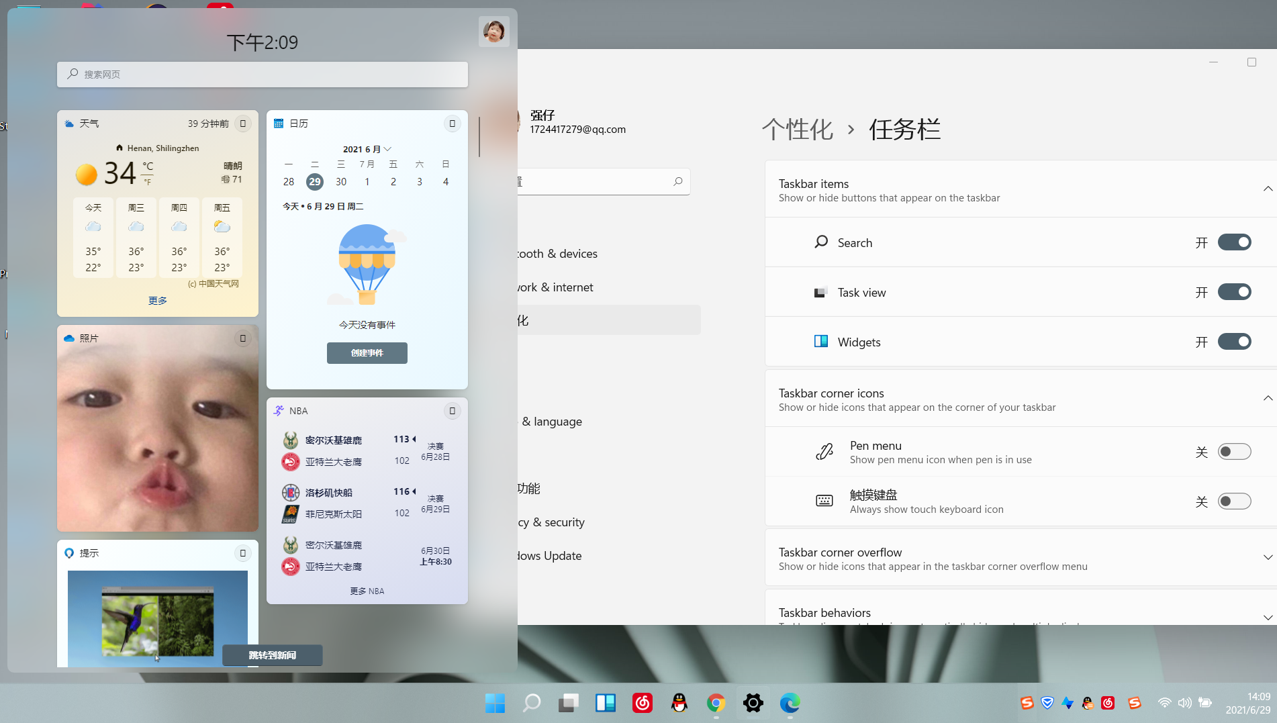Screen dimensions: 1277x723
Task: Open the NBA widget options icon
Action: click(452, 411)
